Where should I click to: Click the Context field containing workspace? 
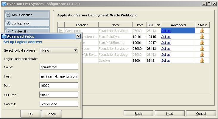point(59,104)
